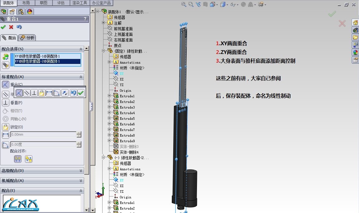Viewport: 359px width, 213px height.
Task: Toggle 重合(C) coincident standard mate button
Action: pyautogui.click(x=6, y=85)
